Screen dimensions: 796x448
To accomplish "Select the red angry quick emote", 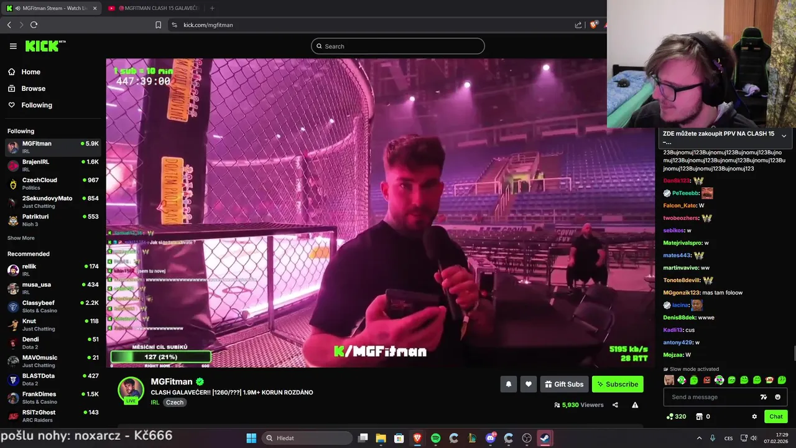I will (706, 380).
